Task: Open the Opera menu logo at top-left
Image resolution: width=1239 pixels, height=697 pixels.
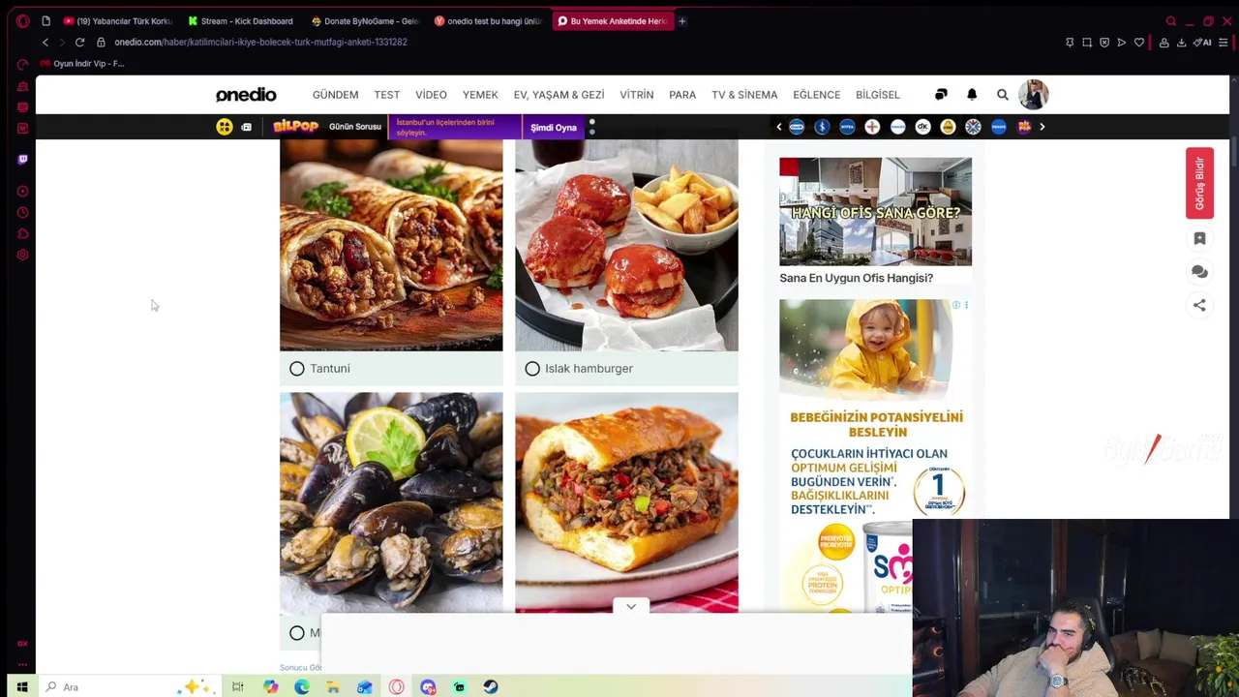Action: click(22, 21)
